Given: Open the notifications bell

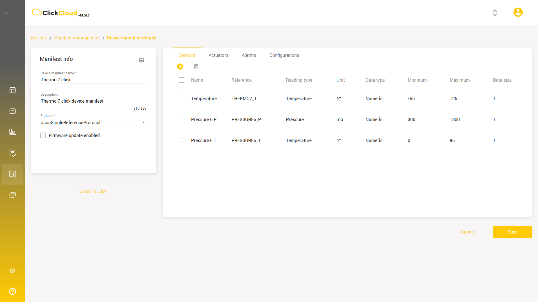Looking at the screenshot, I should click(x=495, y=13).
